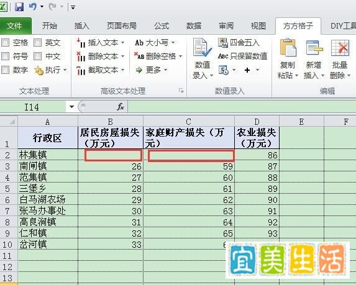The height and width of the screenshot is (285, 356).
Task: Expand the 截取文本 dropdown arrow
Action: click(122, 70)
